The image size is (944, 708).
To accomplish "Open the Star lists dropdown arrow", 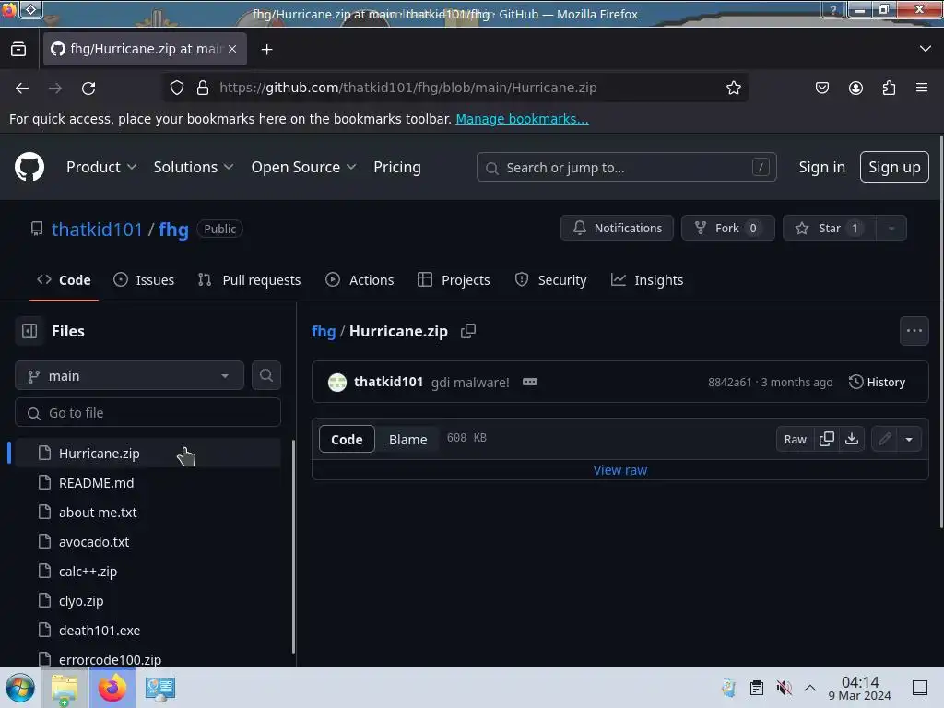I will coord(891,229).
